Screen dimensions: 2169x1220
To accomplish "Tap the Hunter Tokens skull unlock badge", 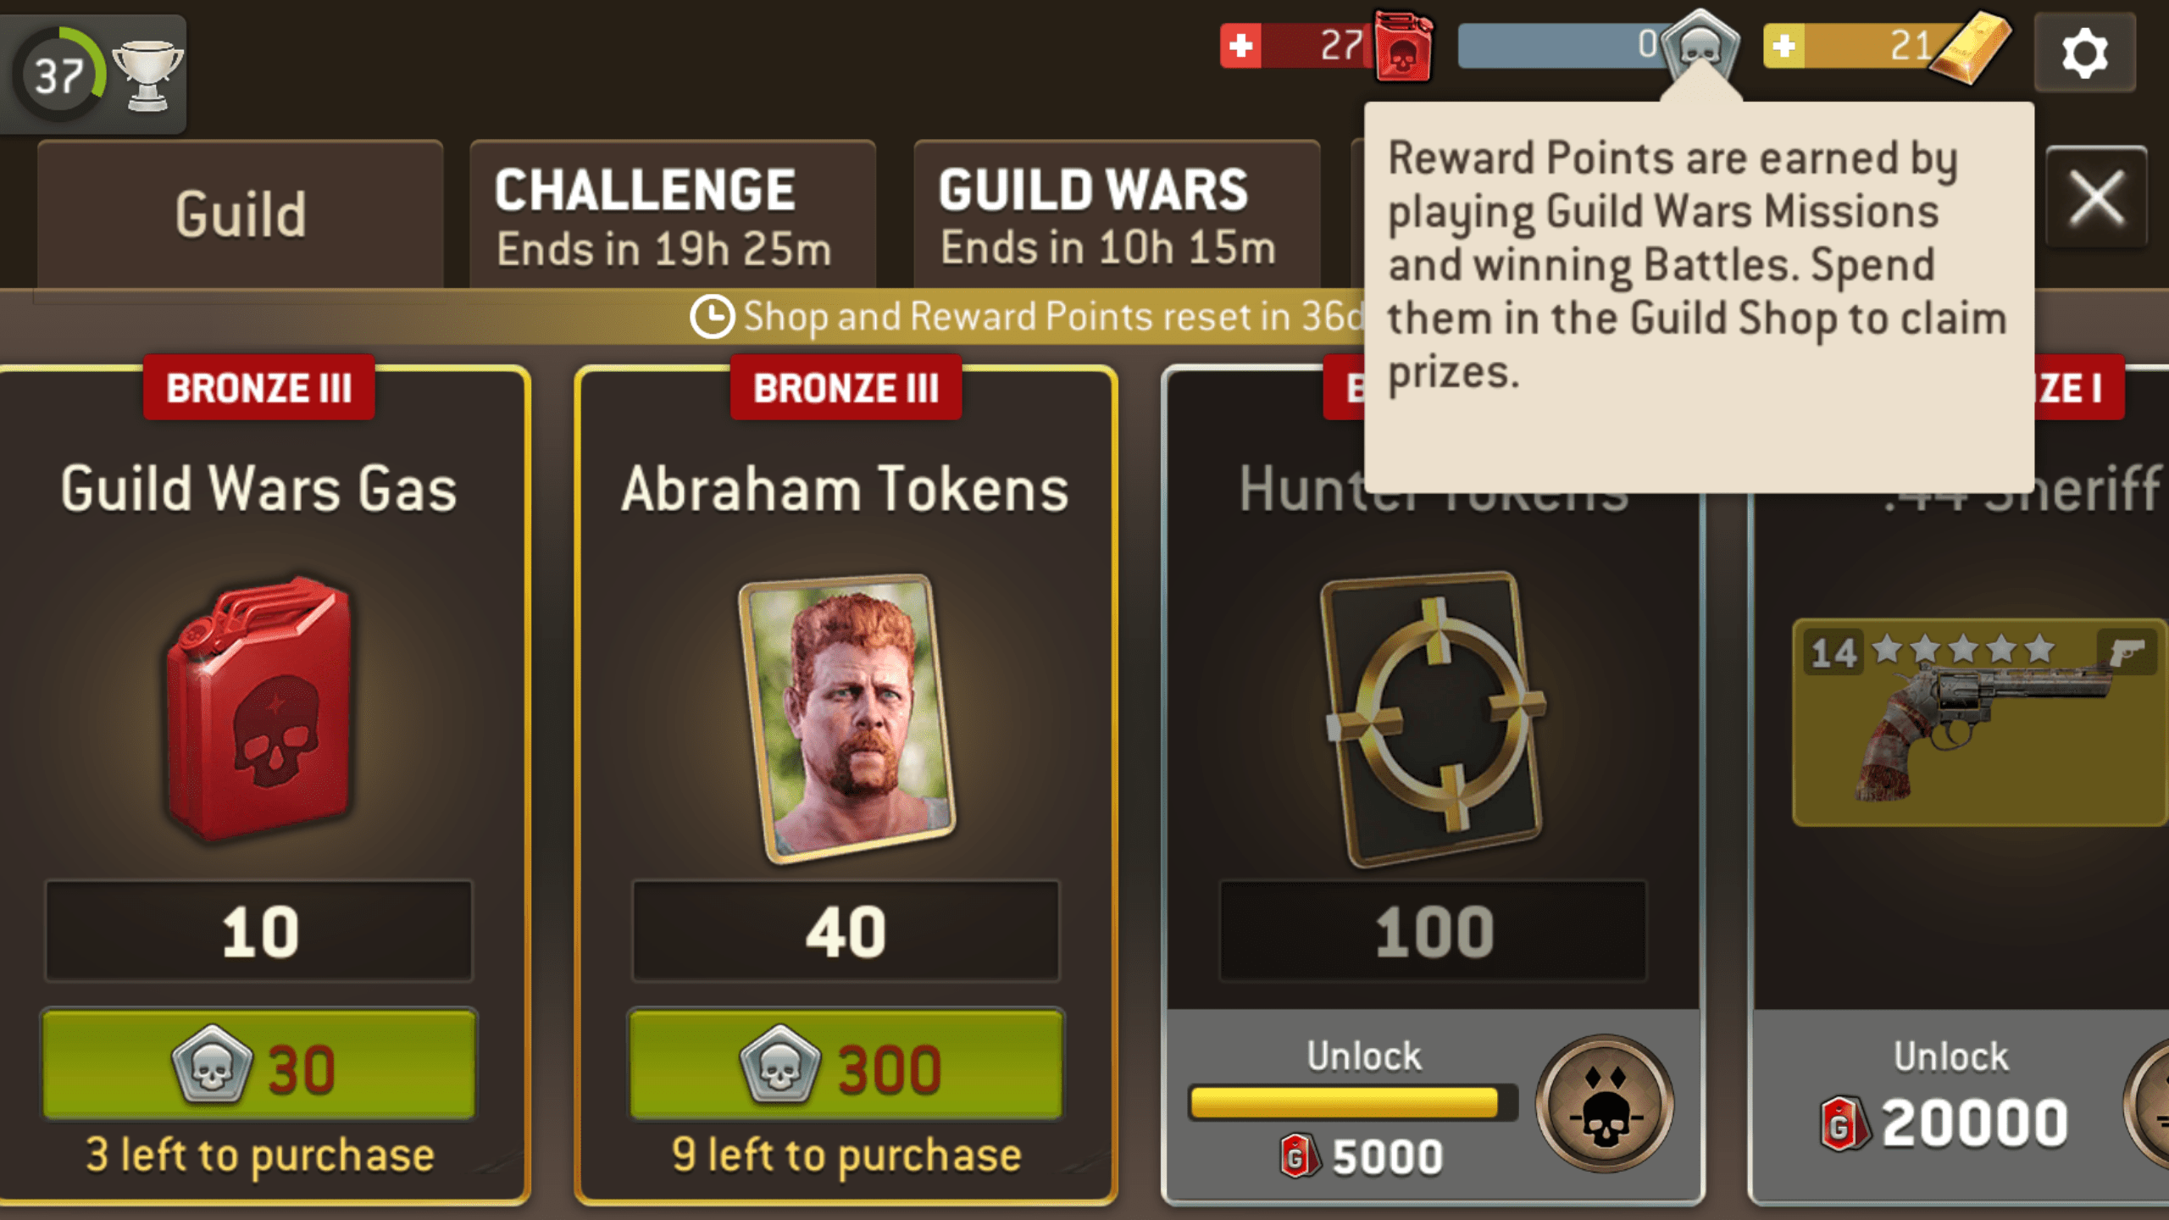I will (x=1604, y=1104).
